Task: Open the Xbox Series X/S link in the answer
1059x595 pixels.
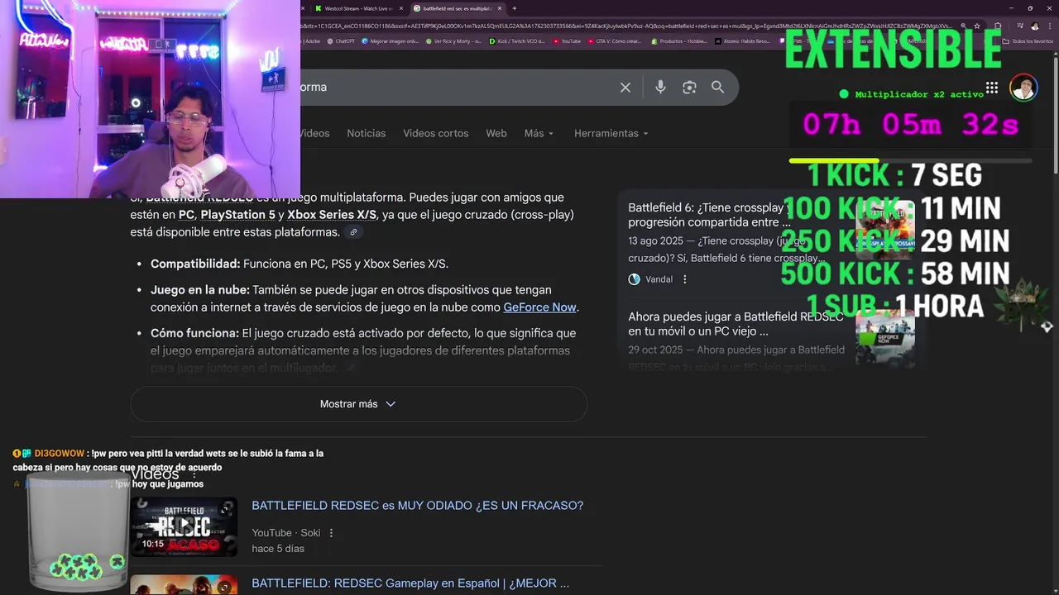Action: (332, 215)
